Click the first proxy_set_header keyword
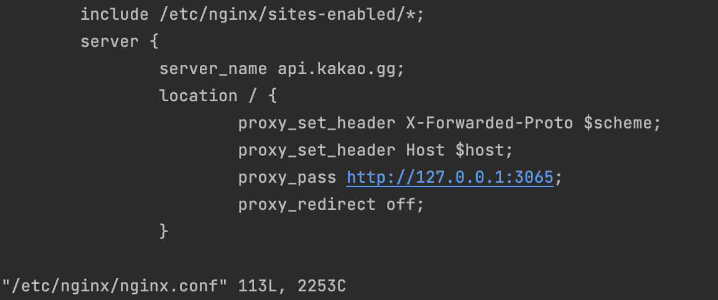 [317, 123]
